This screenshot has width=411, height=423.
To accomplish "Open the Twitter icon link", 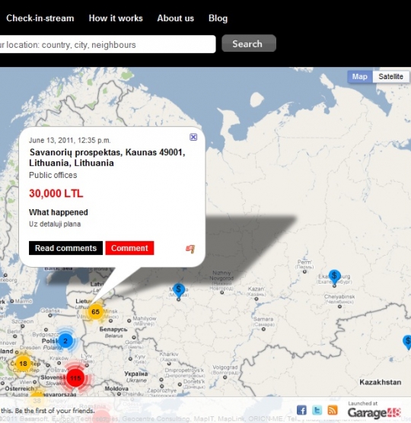I will point(317,410).
